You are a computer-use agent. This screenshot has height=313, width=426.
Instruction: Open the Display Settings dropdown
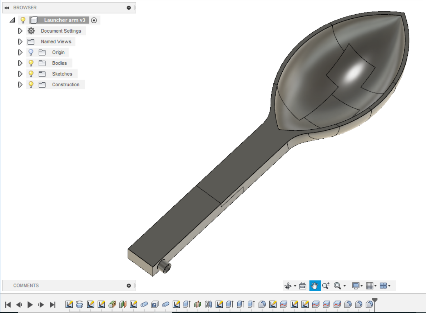(x=357, y=285)
